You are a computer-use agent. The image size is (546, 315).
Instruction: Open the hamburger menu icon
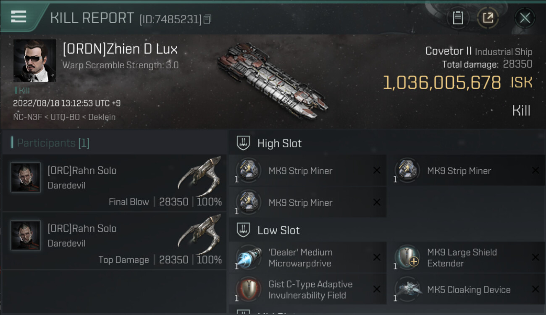[18, 17]
